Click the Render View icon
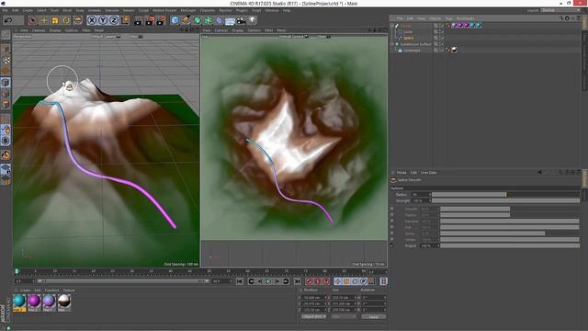 click(x=138, y=20)
